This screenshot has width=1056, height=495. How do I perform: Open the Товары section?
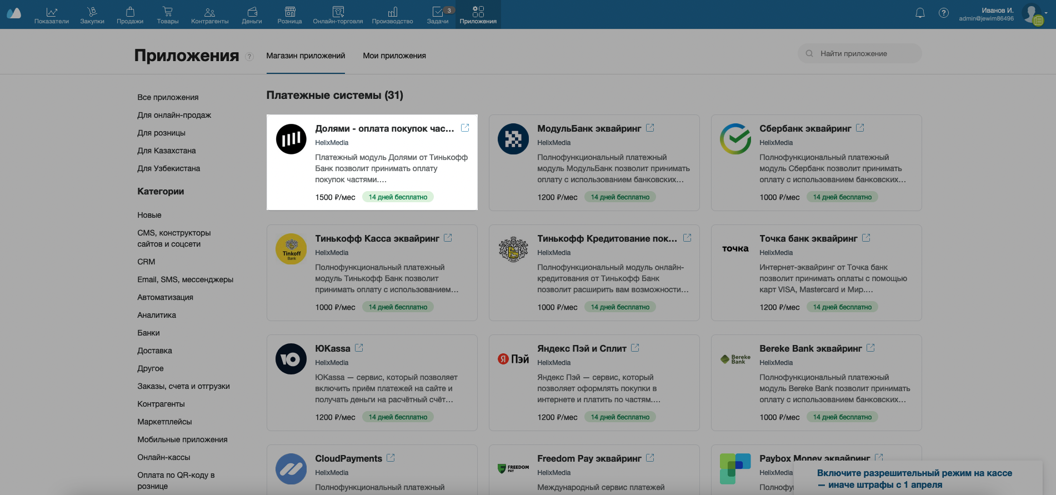coord(168,15)
